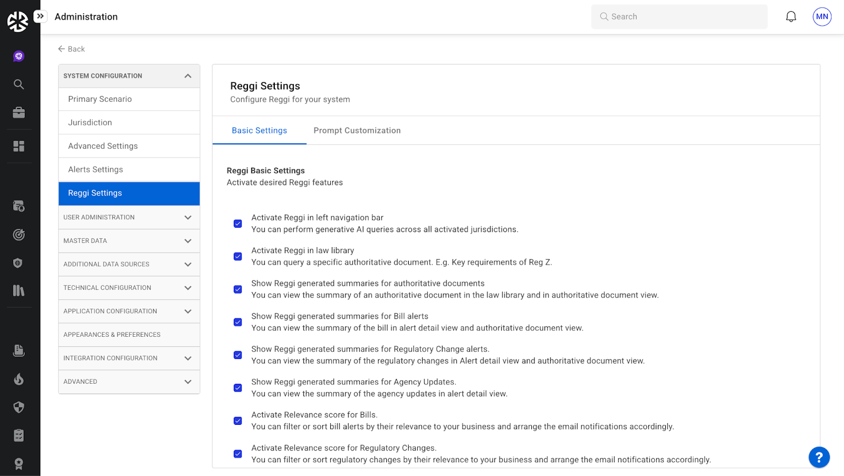This screenshot has width=844, height=476.
Task: Switch to the Prompt Customization tab
Action: 357,131
